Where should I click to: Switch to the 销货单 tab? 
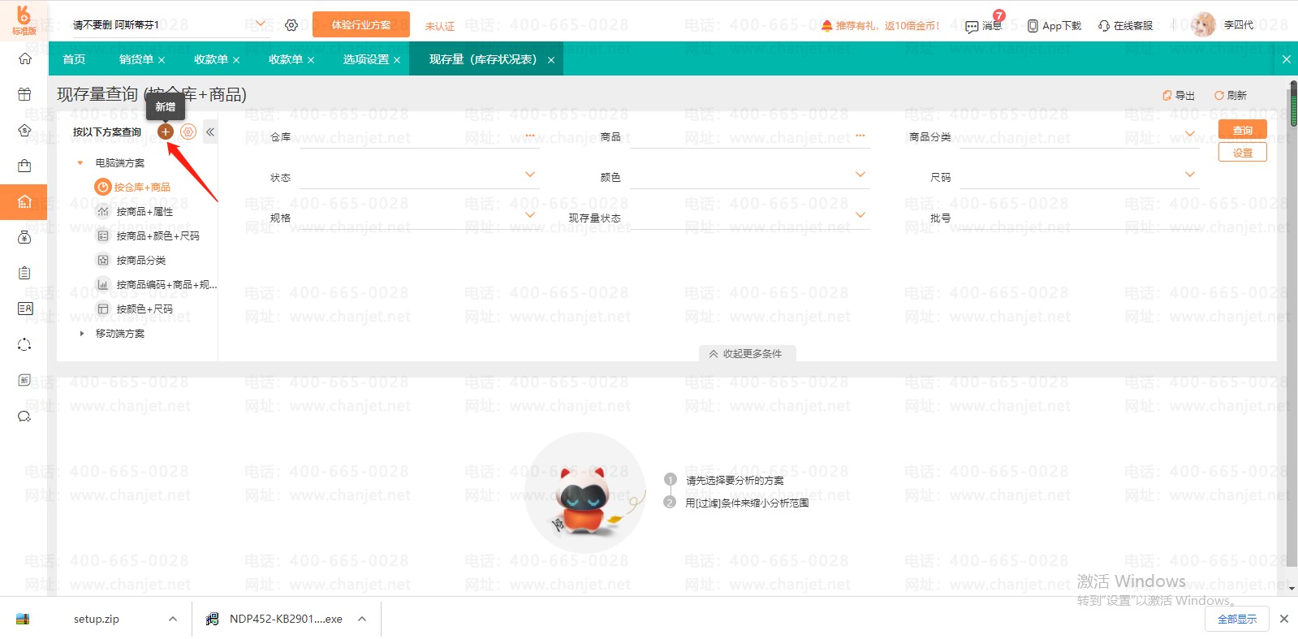(x=136, y=59)
